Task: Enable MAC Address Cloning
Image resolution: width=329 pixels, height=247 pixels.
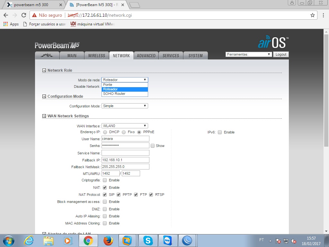Action: pos(105,223)
